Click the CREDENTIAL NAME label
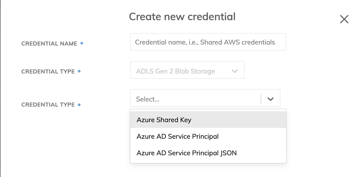 click(49, 44)
